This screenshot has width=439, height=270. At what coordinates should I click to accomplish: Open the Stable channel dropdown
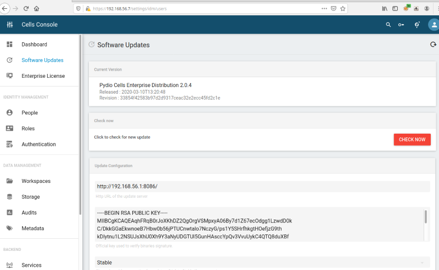(x=262, y=262)
